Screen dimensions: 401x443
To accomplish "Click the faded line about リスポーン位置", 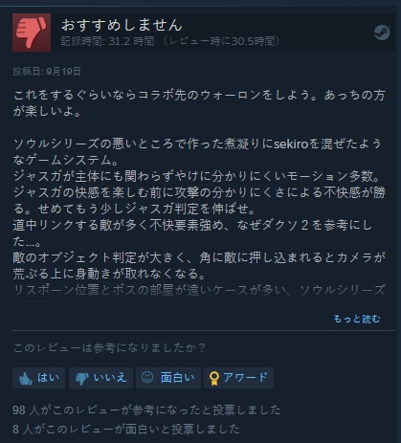I will click(x=199, y=290).
